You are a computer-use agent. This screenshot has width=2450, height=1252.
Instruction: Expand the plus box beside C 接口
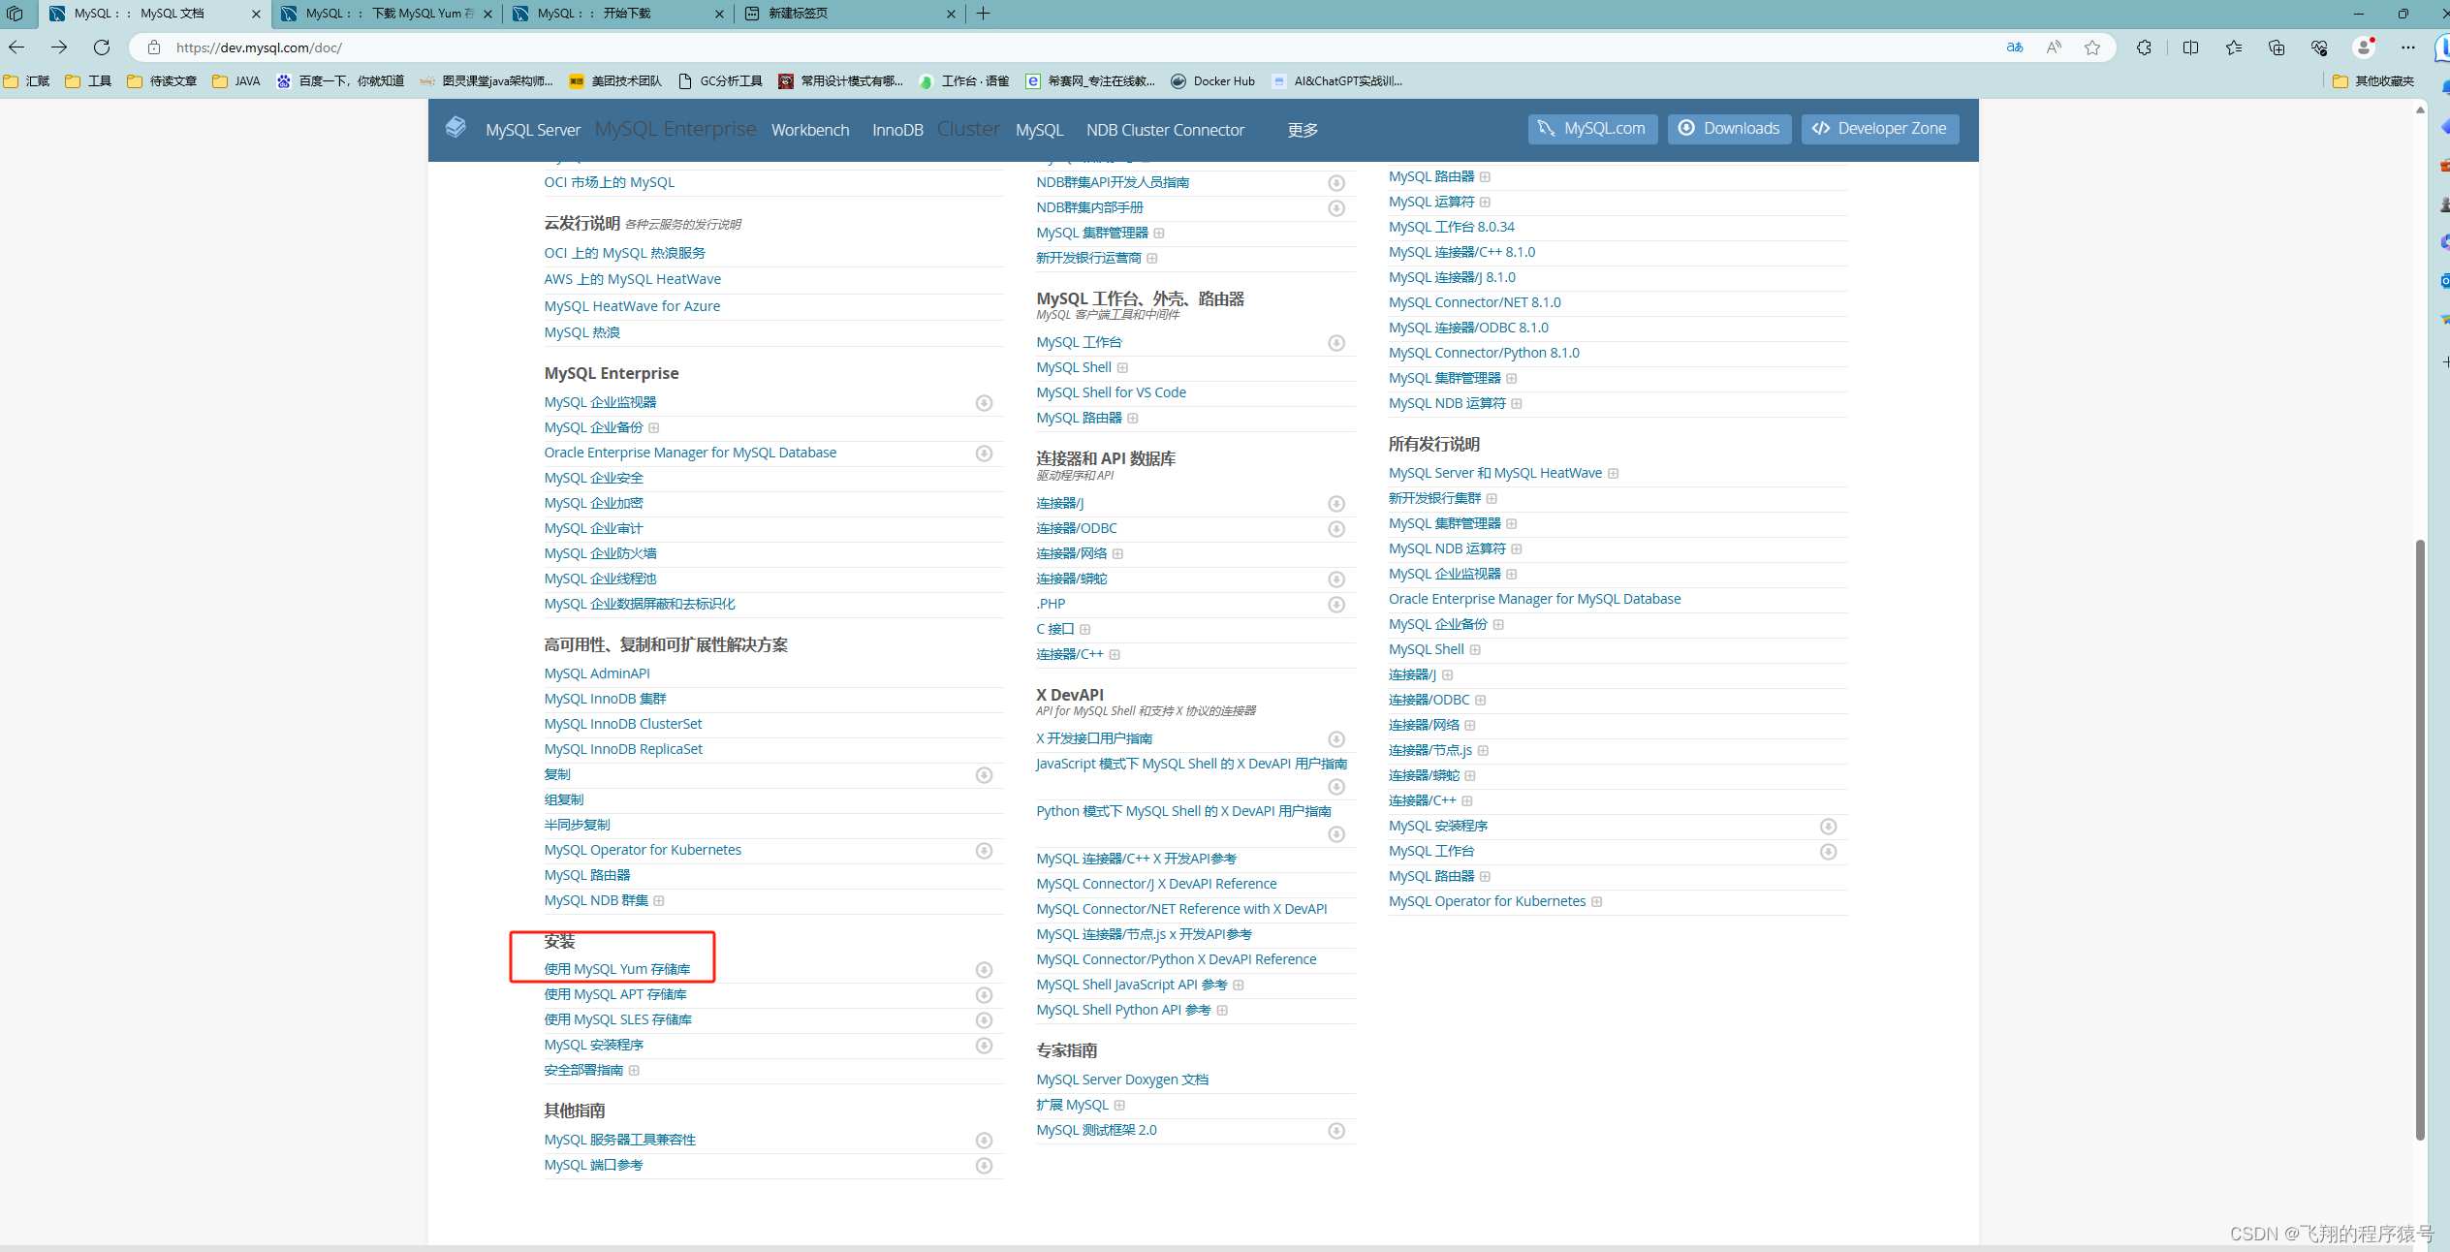coord(1085,630)
